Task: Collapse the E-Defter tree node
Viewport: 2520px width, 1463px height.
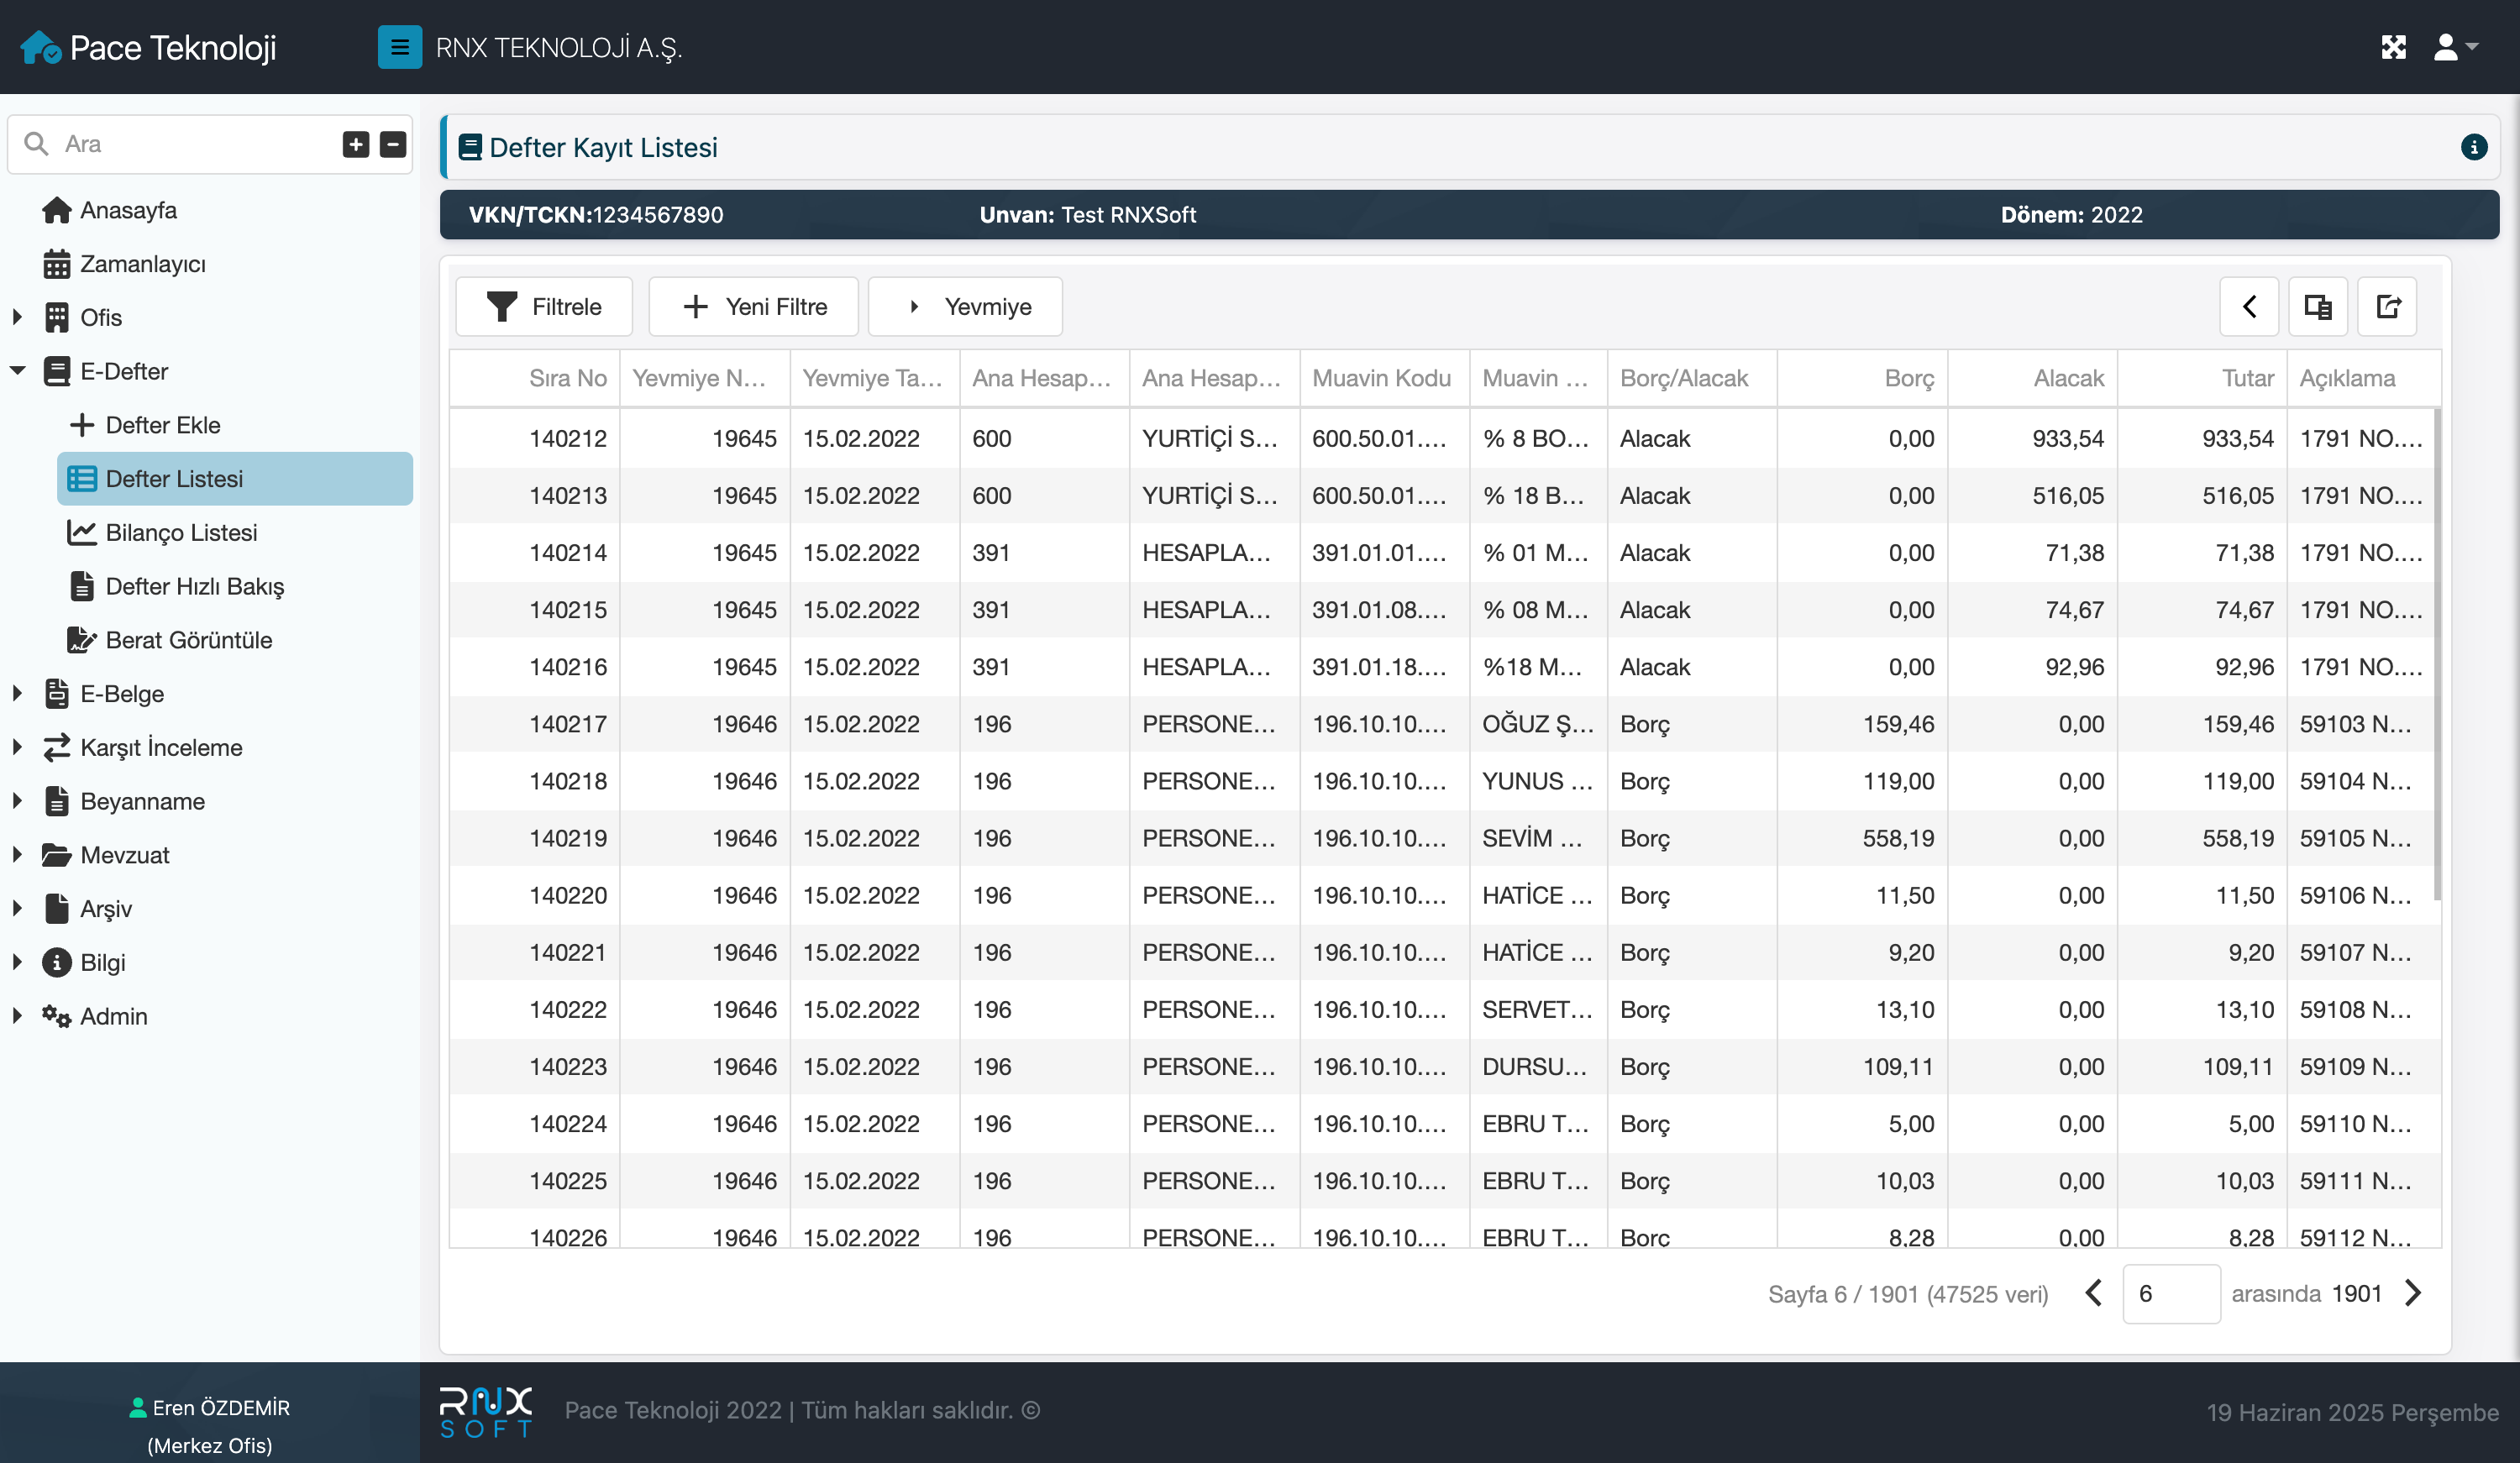Action: point(17,371)
